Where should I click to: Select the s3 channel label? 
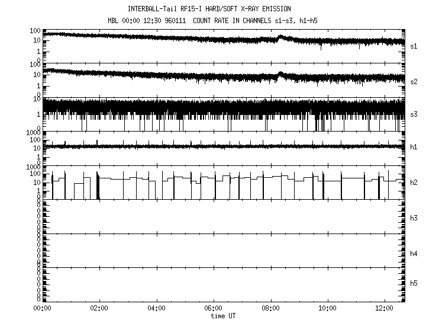(414, 114)
